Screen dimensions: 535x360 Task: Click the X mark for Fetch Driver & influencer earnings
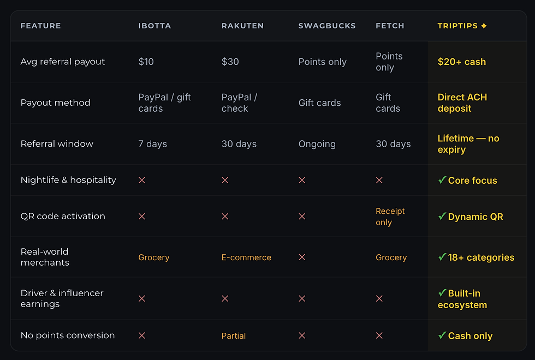(379, 299)
